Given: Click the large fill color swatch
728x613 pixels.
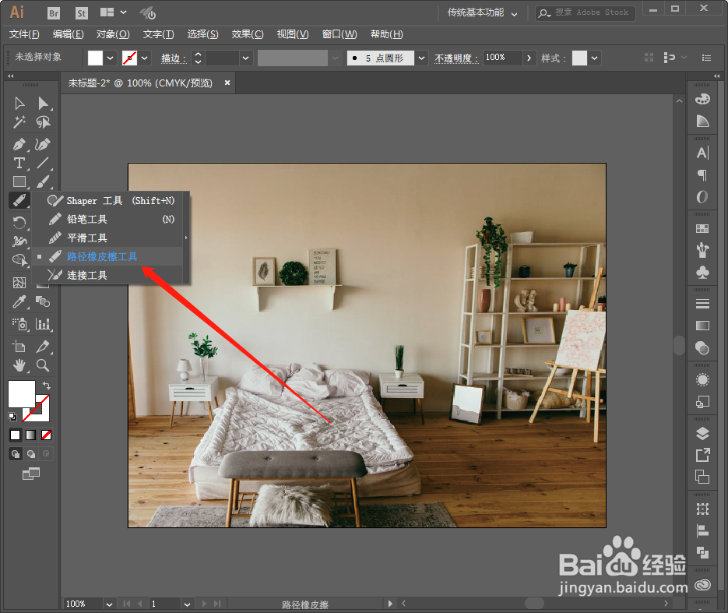Looking at the screenshot, I should 21,394.
